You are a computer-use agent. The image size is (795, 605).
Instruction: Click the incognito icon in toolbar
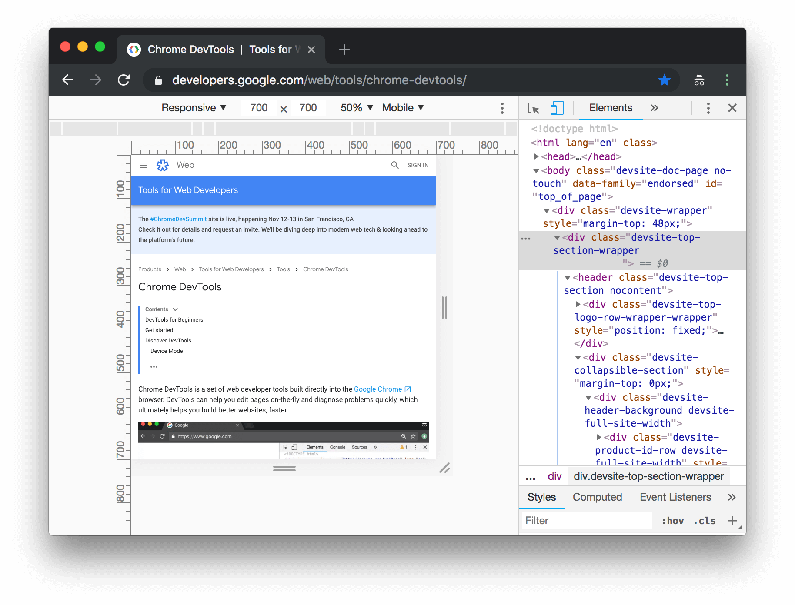699,80
